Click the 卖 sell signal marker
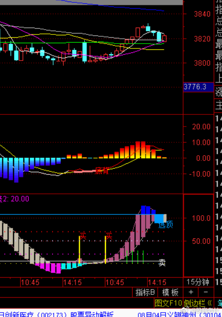Viewport: 222px width, 317px height. coord(162,262)
